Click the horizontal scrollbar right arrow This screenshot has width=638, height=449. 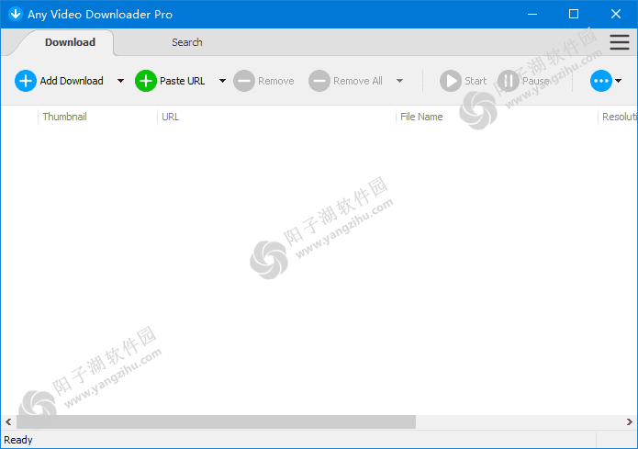pos(630,421)
